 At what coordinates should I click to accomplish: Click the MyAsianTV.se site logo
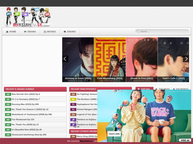(28, 17)
